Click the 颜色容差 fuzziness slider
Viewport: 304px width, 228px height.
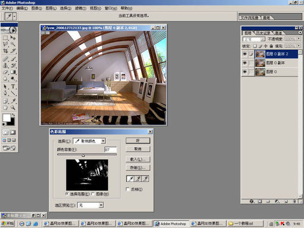click(x=87, y=155)
